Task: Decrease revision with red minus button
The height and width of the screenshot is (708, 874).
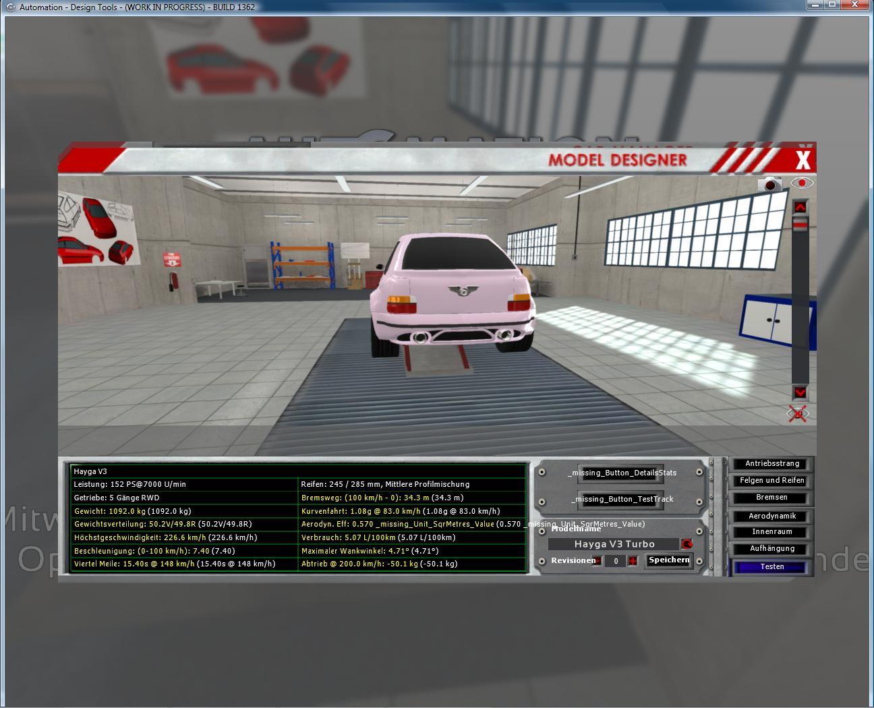Action: click(x=597, y=561)
